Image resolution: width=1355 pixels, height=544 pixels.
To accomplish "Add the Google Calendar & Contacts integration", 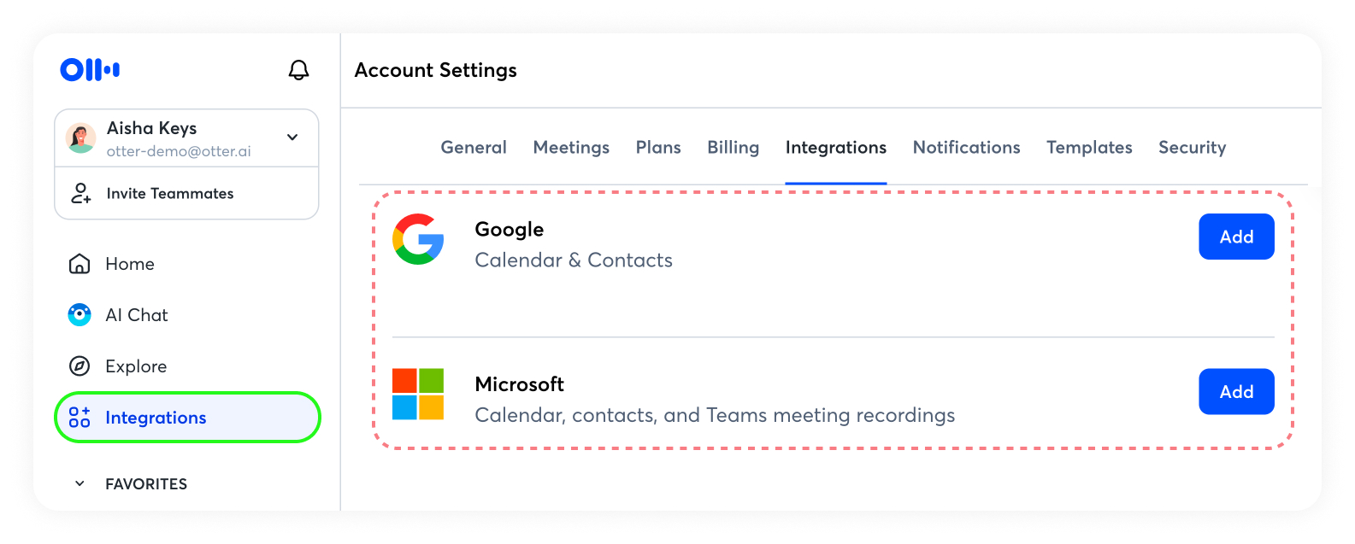I will 1236,237.
